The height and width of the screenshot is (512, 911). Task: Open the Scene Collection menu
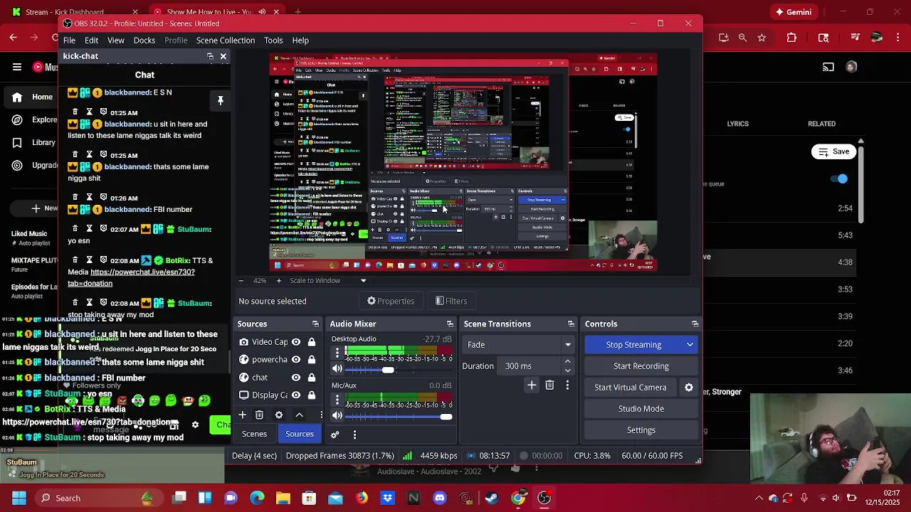[226, 41]
